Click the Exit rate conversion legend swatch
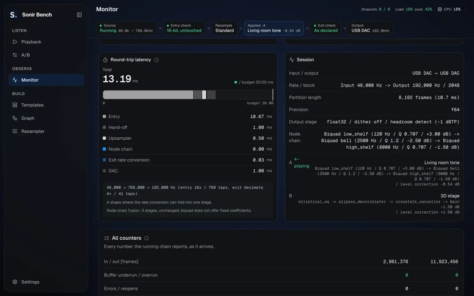Screen dimensions: 474x296 [x=104, y=160]
